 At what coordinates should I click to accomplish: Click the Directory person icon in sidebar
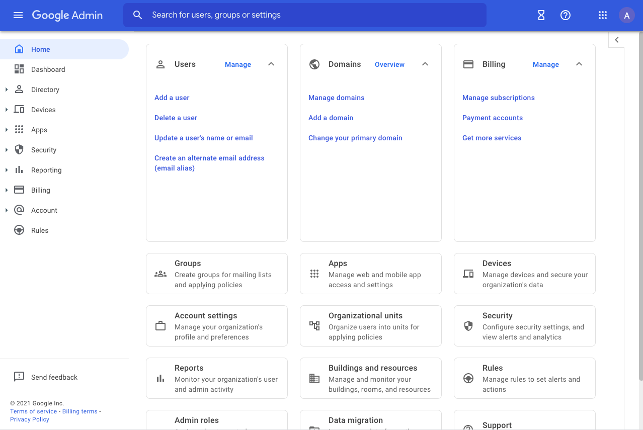tap(19, 90)
